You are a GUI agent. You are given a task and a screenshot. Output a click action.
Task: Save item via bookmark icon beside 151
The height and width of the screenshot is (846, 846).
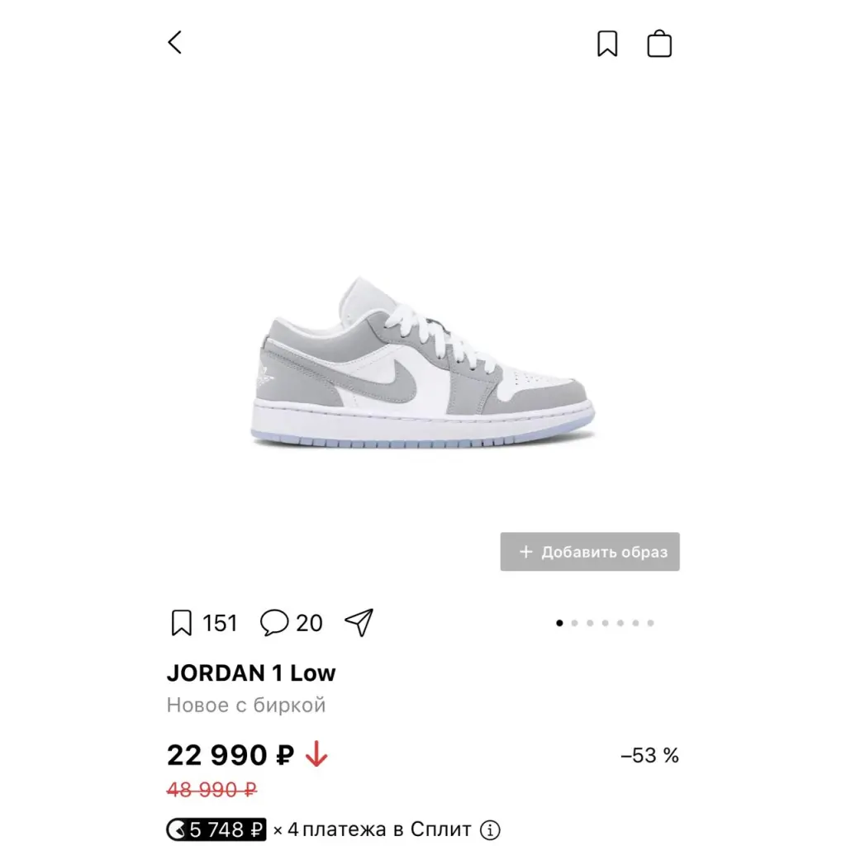[181, 623]
